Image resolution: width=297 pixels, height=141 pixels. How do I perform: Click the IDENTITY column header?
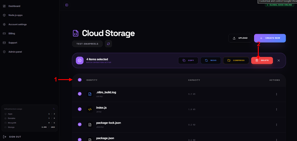pyautogui.click(x=92, y=80)
